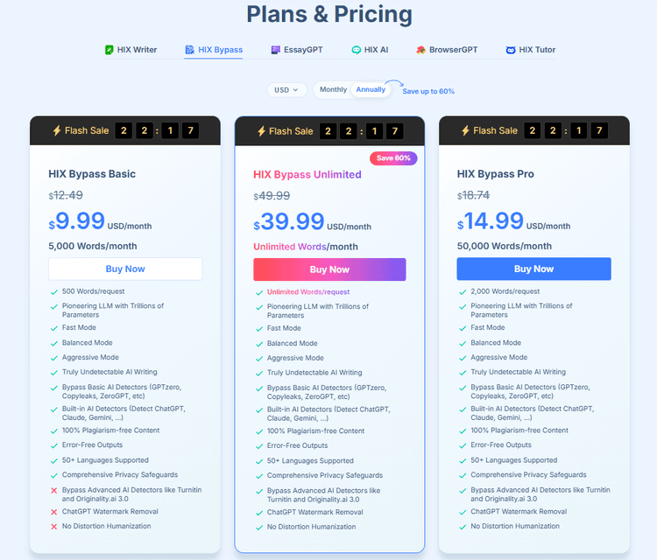Viewport: 657px width, 560px height.
Task: Switch billing to Monthly
Action: (333, 90)
